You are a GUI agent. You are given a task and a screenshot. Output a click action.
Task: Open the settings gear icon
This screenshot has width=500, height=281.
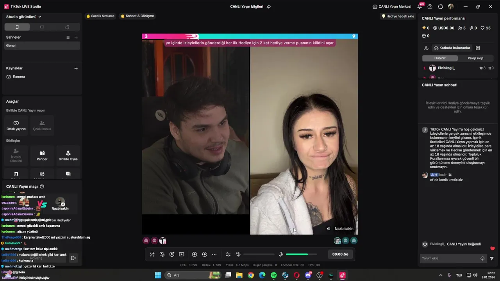coord(441,7)
